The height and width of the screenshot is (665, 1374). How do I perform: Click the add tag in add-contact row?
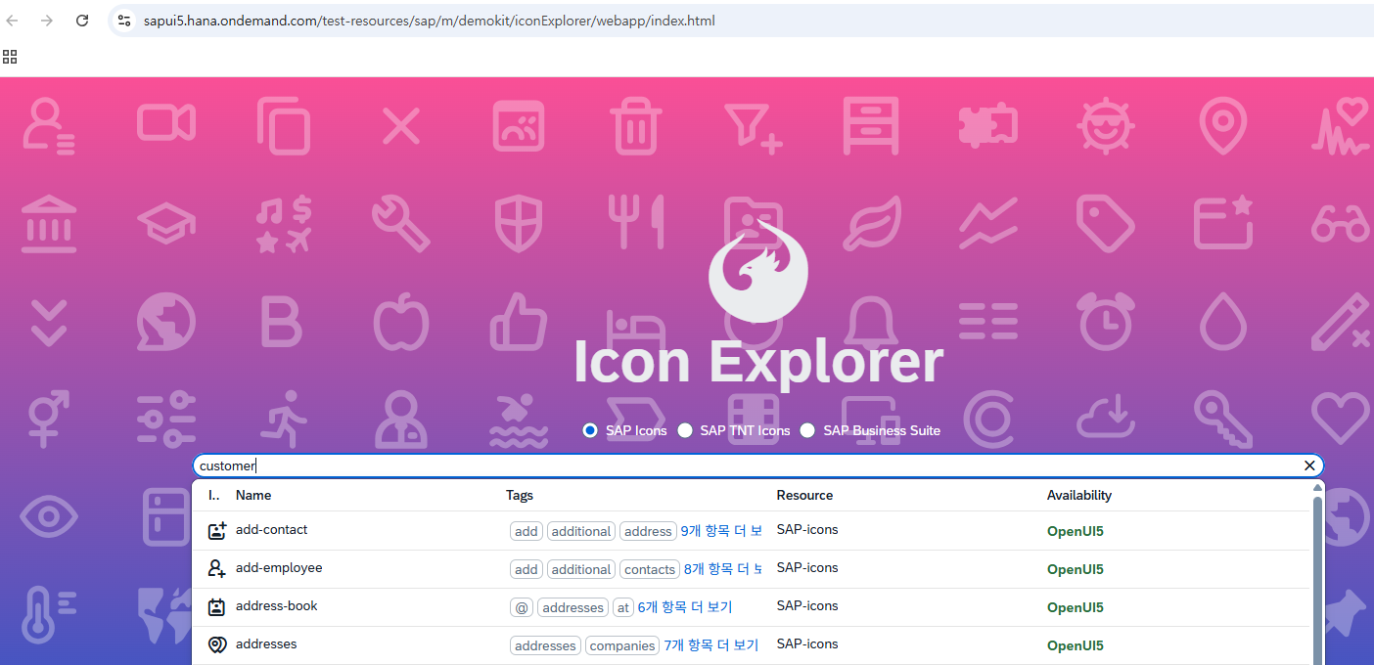527,531
